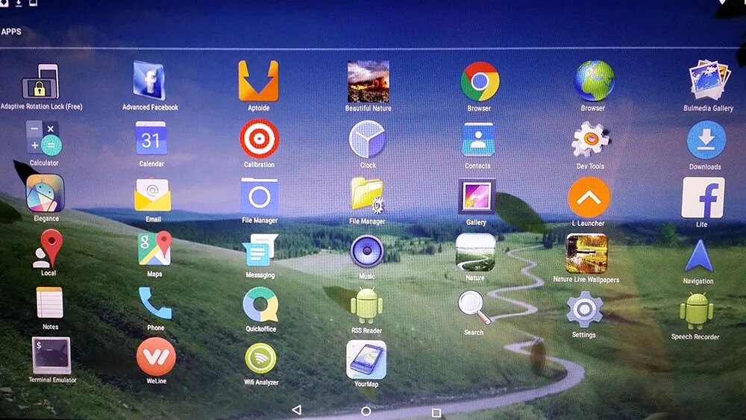Open the Aptoide app store
This screenshot has height=420, width=746.
[258, 81]
